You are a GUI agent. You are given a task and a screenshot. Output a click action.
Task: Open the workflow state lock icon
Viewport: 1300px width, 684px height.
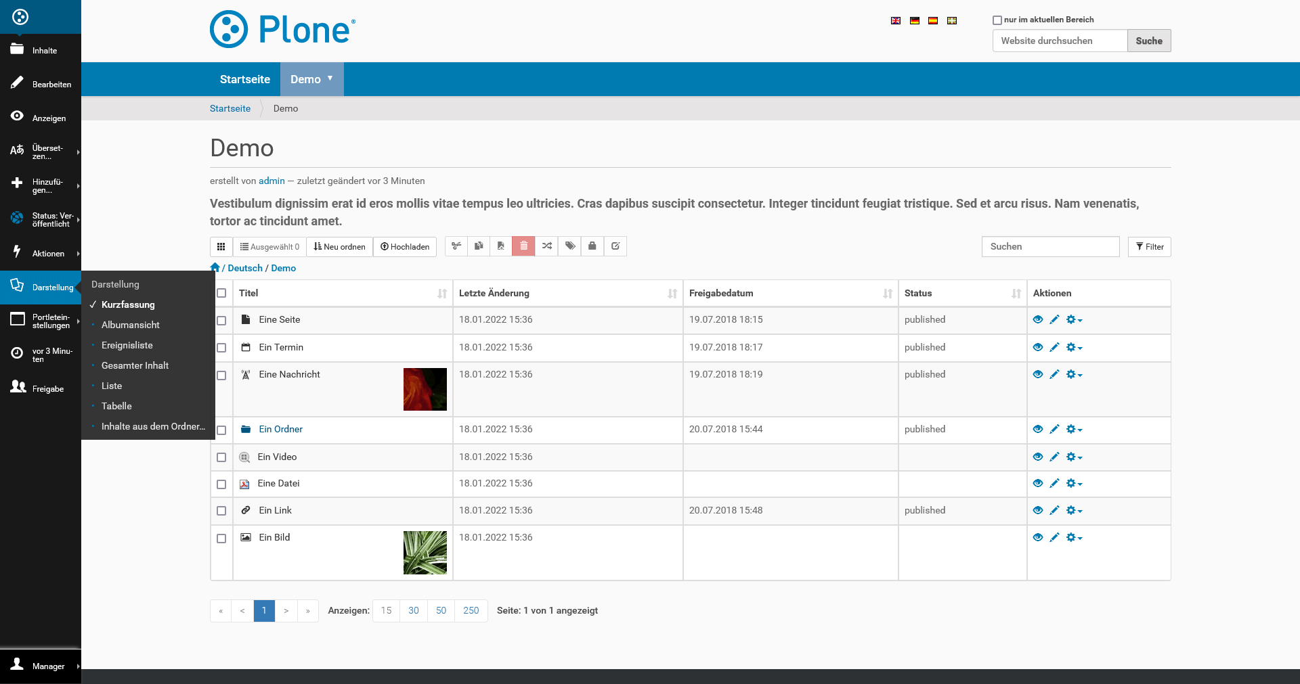tap(592, 246)
